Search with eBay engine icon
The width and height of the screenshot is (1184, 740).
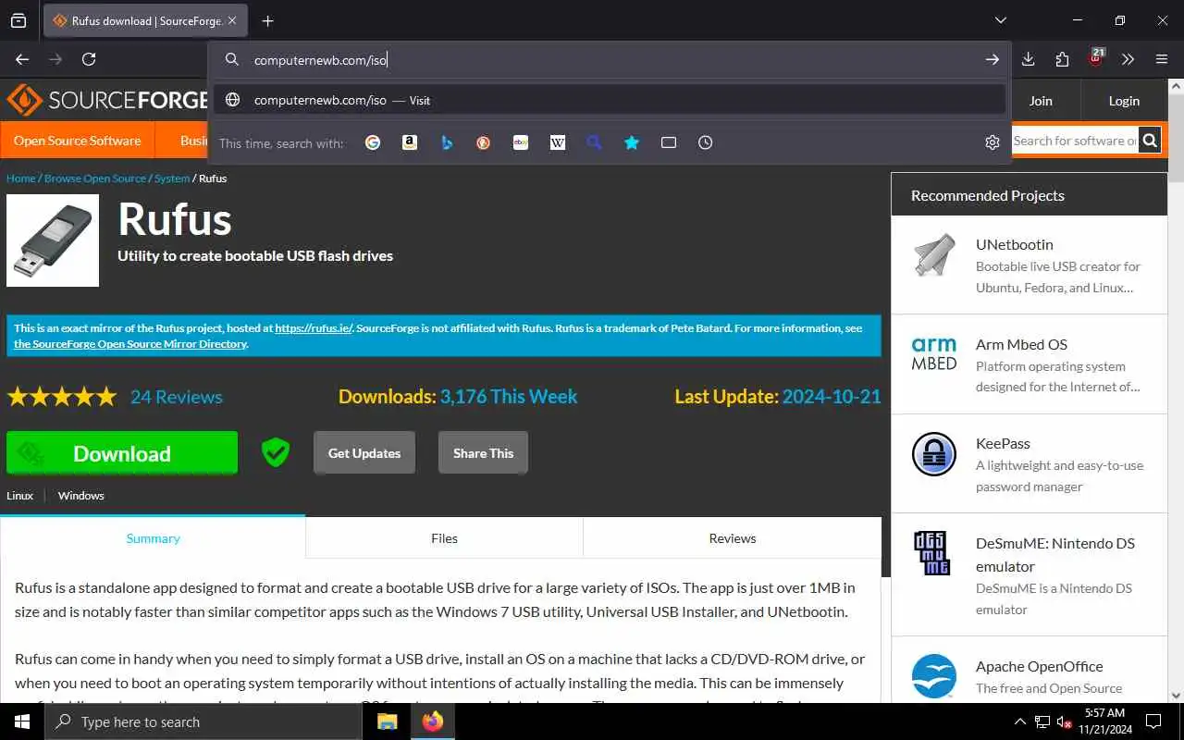(521, 142)
